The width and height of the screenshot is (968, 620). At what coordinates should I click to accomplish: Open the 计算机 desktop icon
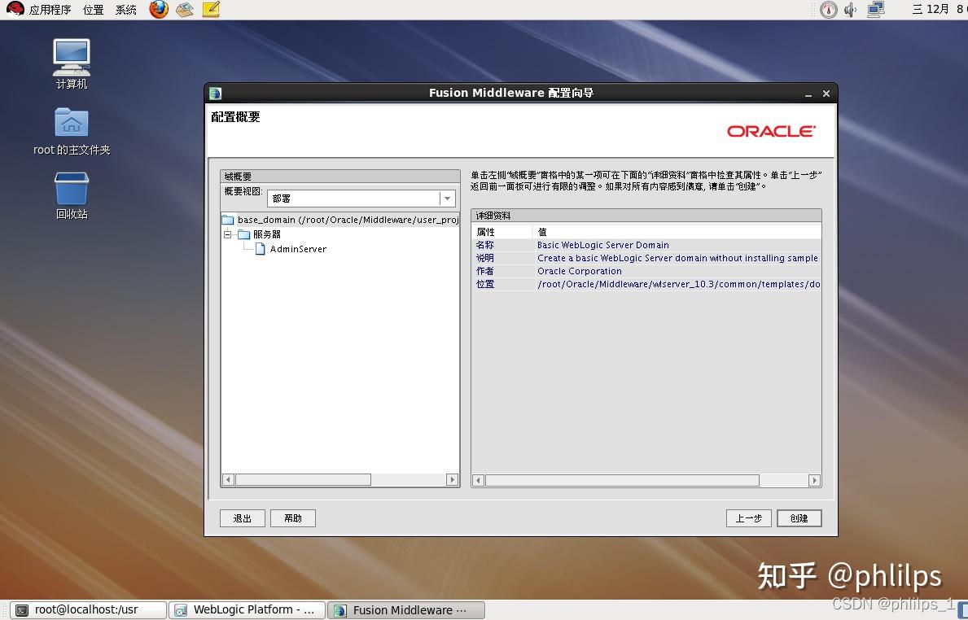coord(70,57)
